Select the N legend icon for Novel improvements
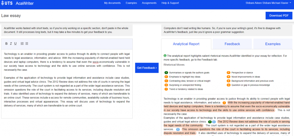 point(228,77)
